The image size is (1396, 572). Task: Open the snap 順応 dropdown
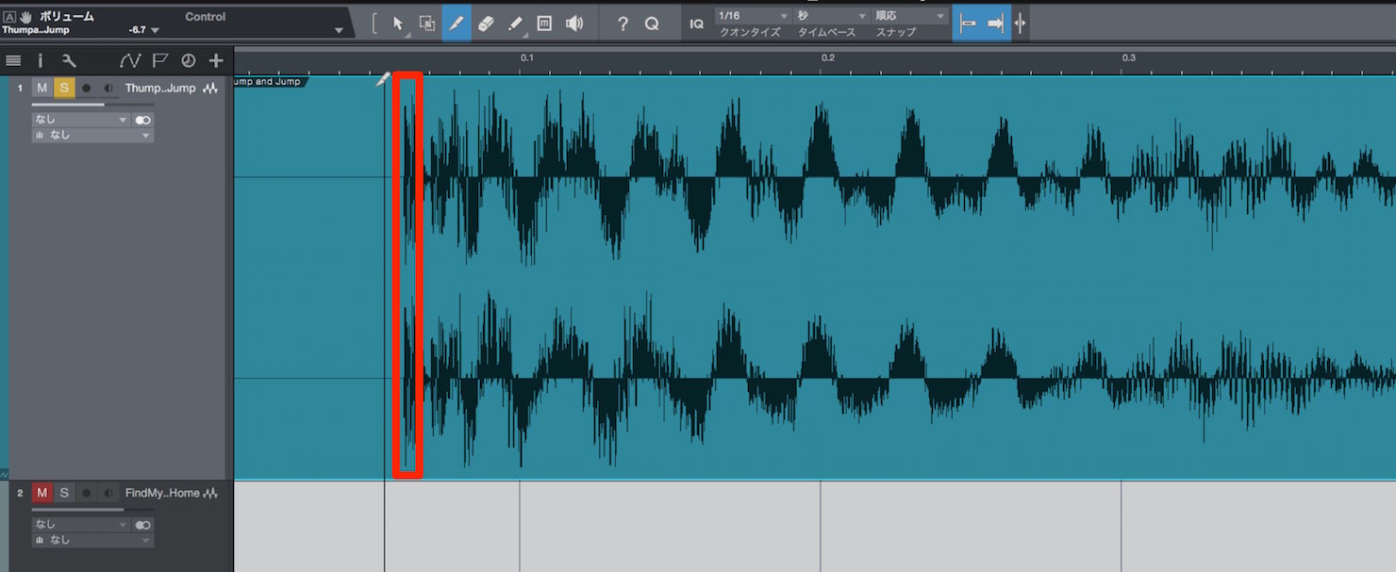click(x=910, y=16)
